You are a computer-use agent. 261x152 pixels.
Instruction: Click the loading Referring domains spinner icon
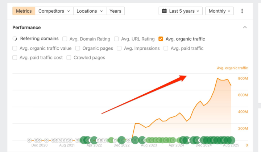pyautogui.click(x=15, y=38)
